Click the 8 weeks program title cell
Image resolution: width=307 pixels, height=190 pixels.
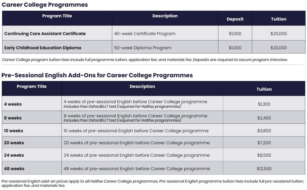tap(13, 118)
